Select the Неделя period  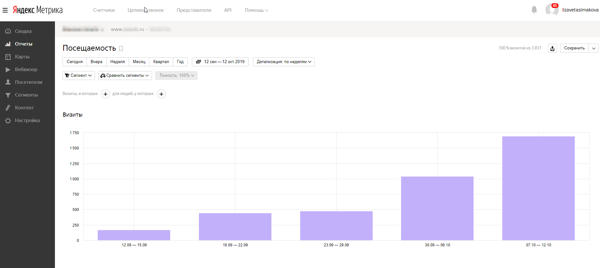coord(118,62)
